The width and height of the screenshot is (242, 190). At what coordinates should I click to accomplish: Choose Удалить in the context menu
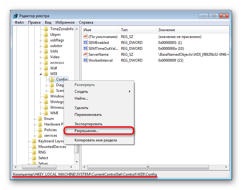(x=99, y=108)
